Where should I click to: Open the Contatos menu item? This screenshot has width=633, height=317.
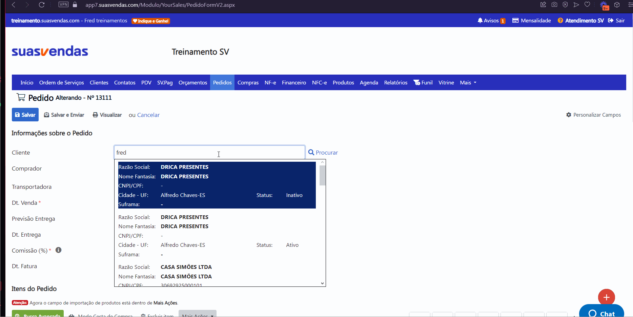[x=125, y=82]
